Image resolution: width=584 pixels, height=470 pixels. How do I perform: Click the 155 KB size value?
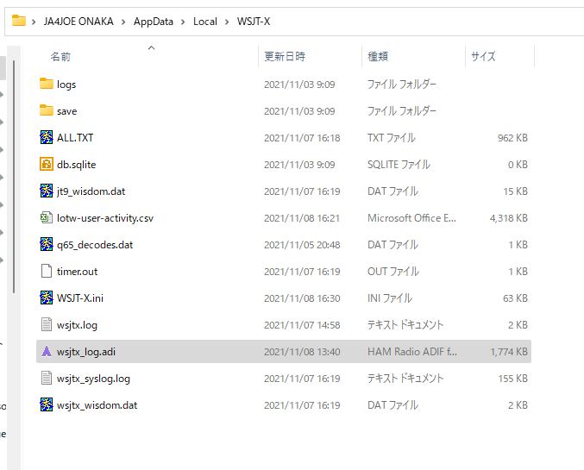click(x=513, y=379)
